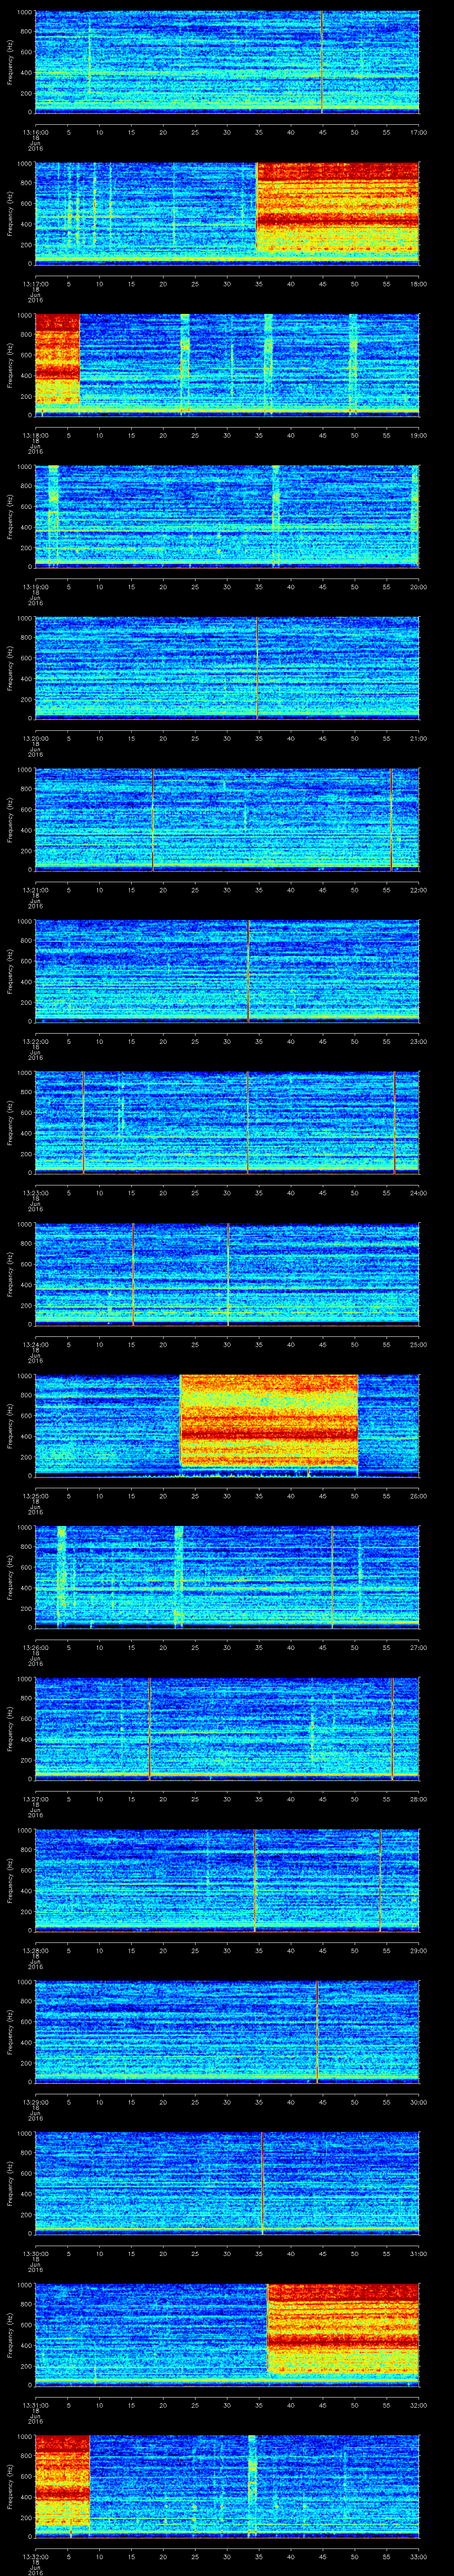Click red noise block in 13:25 spectrogram
454x2576 pixels.
(x=268, y=1420)
